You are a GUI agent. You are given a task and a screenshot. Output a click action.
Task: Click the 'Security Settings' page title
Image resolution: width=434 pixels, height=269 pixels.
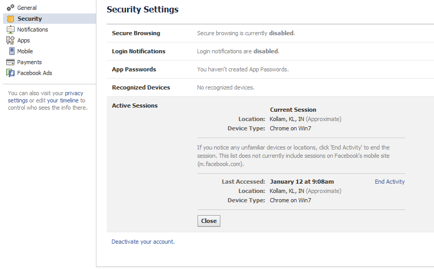[x=143, y=9]
